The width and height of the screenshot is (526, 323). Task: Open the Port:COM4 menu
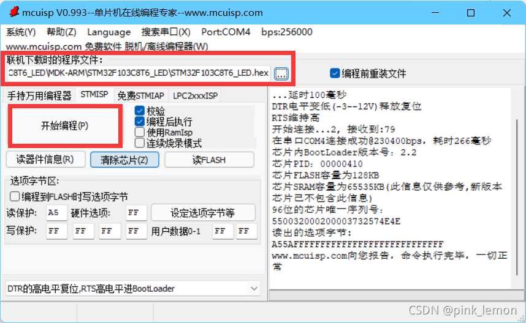pyautogui.click(x=226, y=32)
